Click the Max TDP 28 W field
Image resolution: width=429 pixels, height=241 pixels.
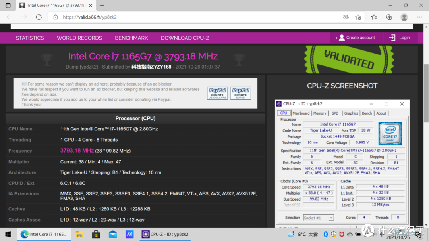tap(365, 130)
